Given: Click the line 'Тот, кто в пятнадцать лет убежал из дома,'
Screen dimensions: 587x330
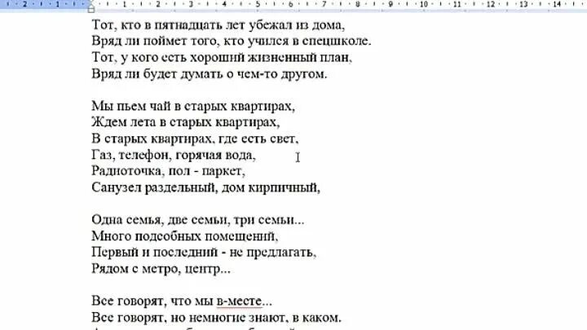Looking at the screenshot, I should coord(218,25).
